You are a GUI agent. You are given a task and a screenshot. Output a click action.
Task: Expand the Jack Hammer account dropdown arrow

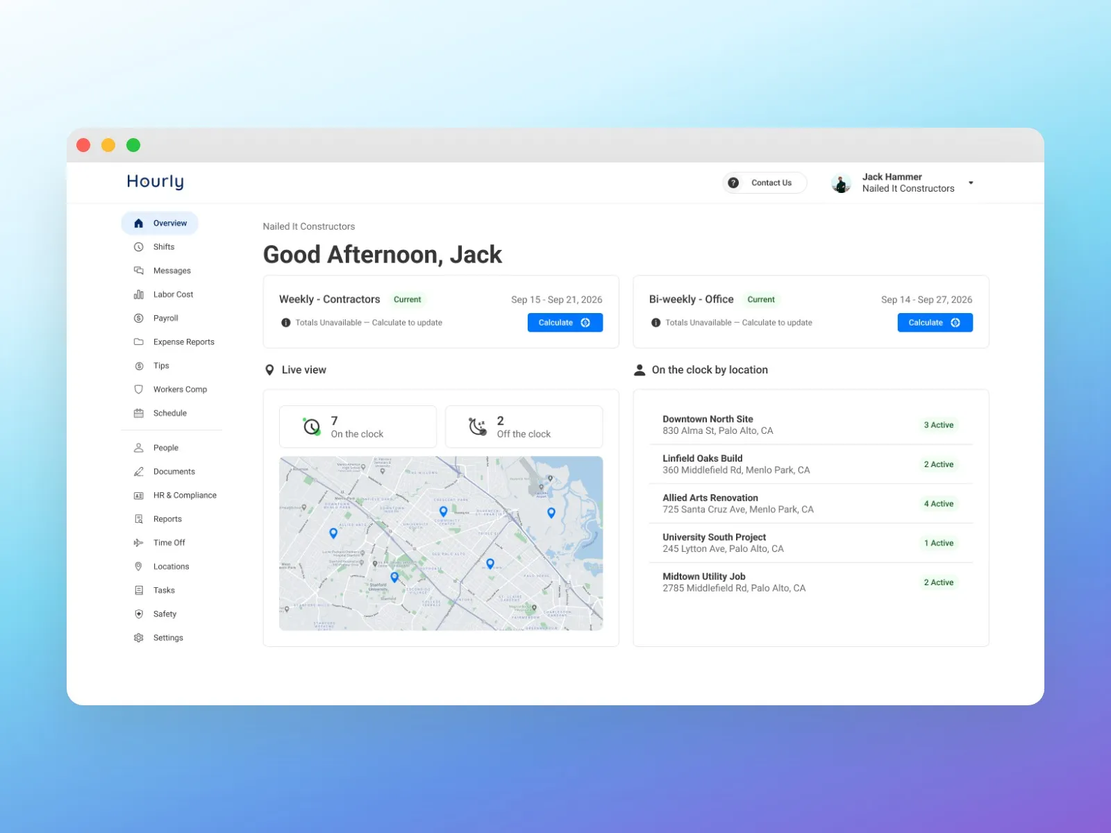[971, 183]
